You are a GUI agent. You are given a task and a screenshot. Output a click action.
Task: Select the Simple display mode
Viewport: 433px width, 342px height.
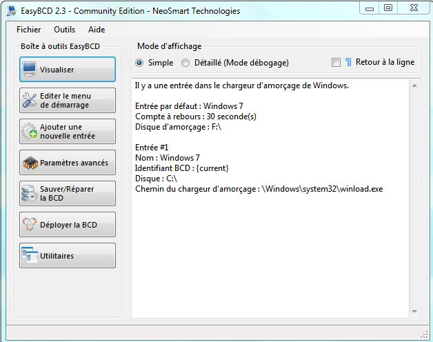(x=139, y=63)
